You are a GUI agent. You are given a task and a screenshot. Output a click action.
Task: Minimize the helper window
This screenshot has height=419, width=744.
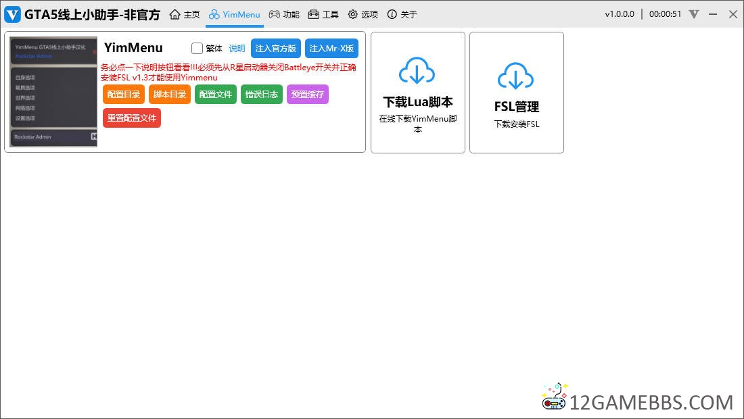[713, 14]
